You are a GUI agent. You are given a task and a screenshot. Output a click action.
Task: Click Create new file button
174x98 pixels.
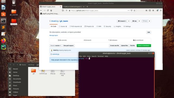114,45
